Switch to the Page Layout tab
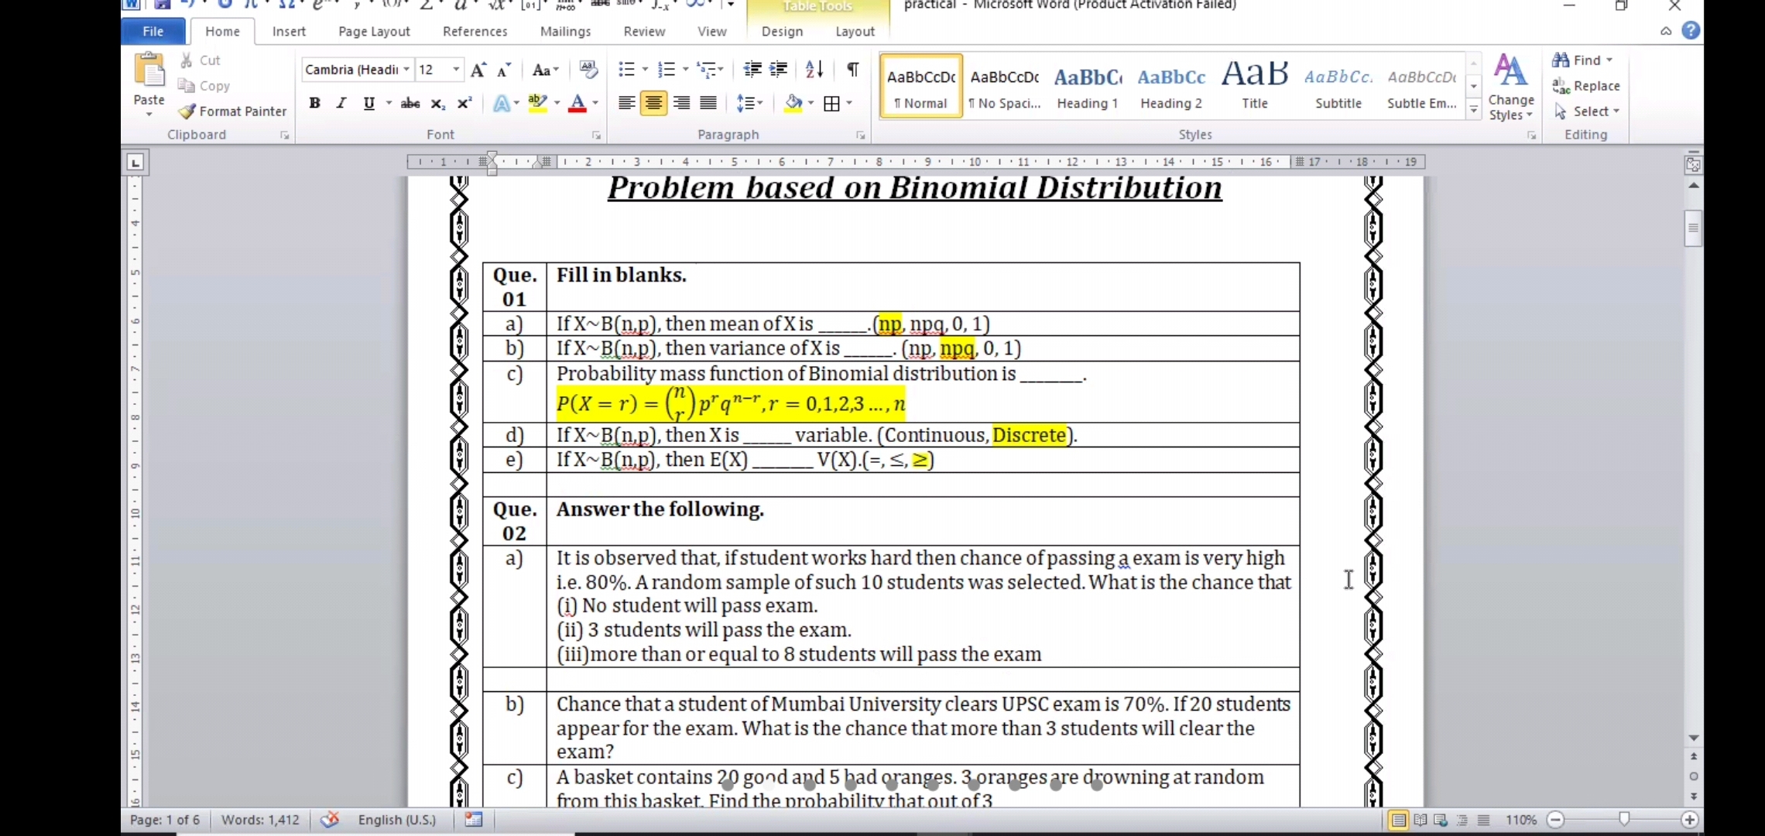 pos(374,31)
